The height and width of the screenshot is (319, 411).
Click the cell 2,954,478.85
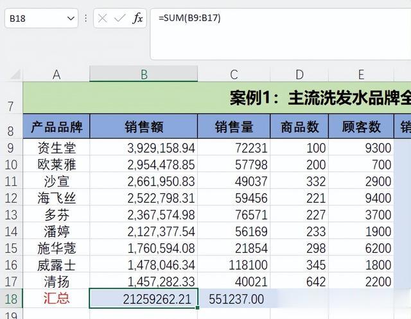(x=144, y=164)
